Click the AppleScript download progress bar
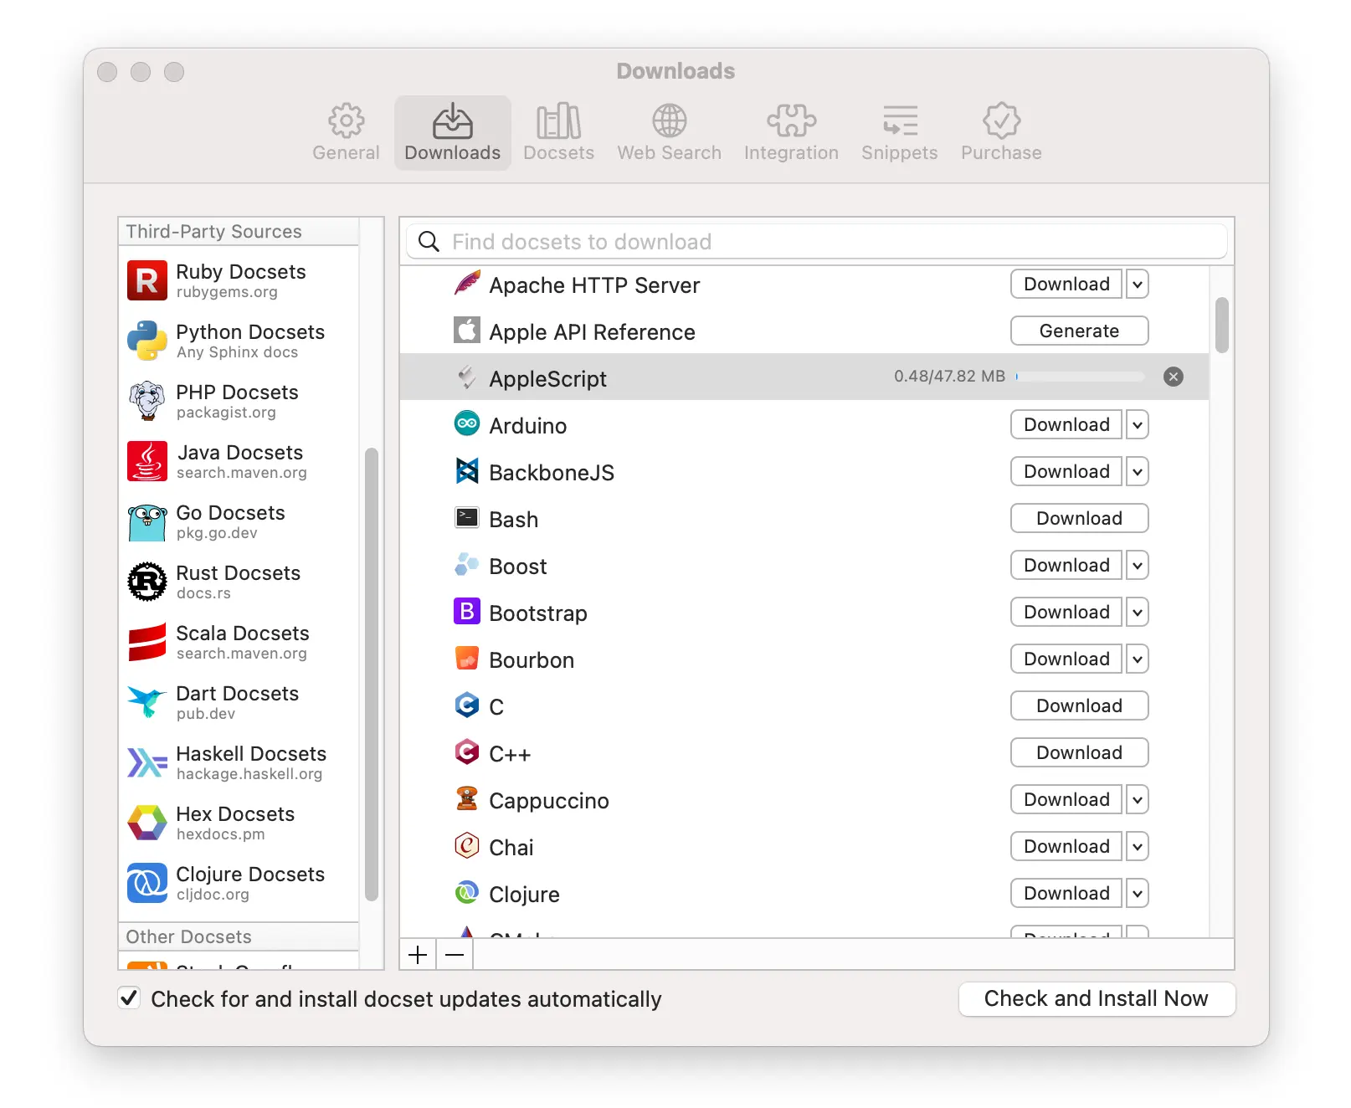 pos(1080,377)
